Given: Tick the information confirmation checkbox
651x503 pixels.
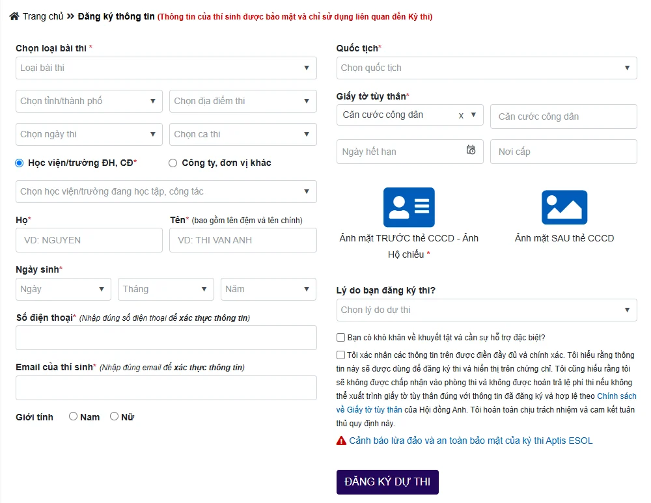Looking at the screenshot, I should pos(340,355).
